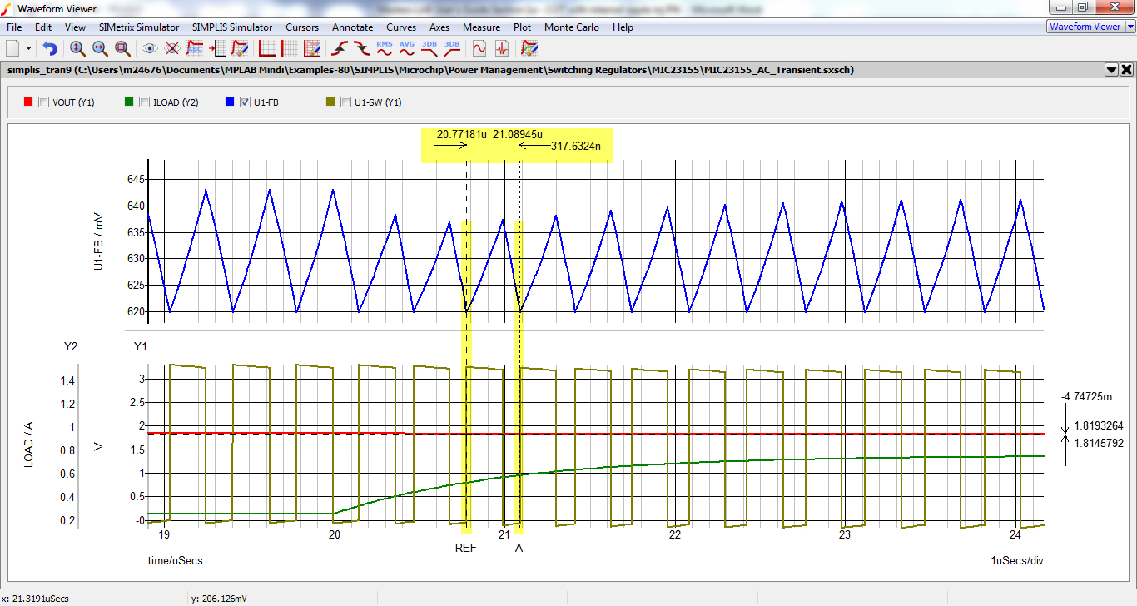Click the green ILOAD color swatch
Viewport: 1137px width, 606px height.
click(128, 102)
